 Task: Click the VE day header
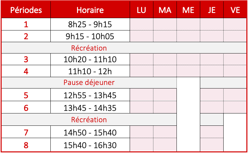click(235, 10)
